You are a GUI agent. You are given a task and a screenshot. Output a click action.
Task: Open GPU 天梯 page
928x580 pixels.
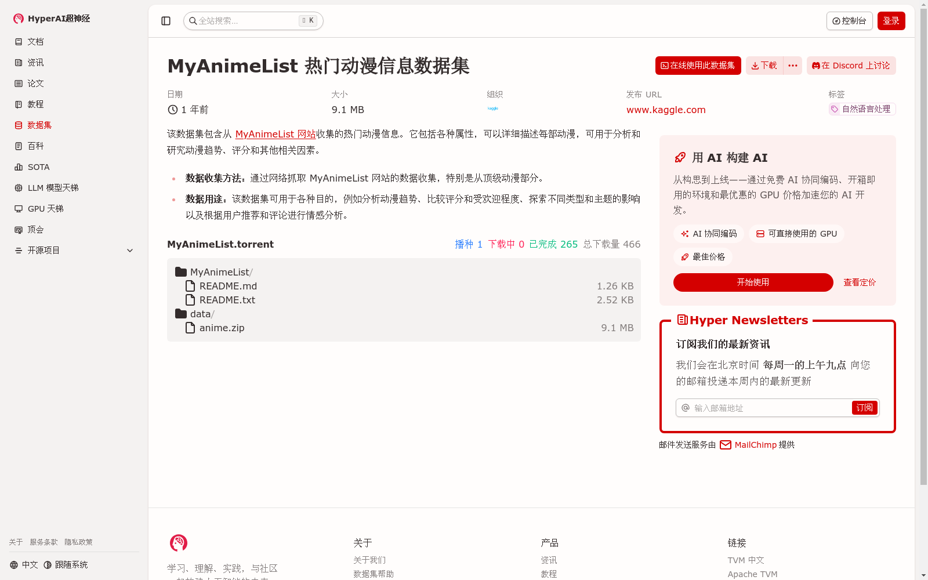(x=74, y=209)
